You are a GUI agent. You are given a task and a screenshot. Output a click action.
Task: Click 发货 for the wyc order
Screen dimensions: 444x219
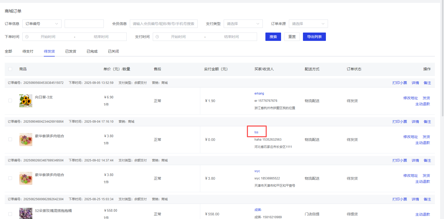[x=426, y=176]
